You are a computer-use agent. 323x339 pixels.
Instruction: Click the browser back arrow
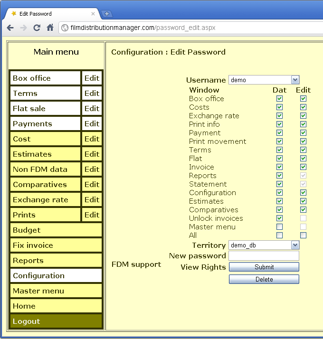[10, 28]
